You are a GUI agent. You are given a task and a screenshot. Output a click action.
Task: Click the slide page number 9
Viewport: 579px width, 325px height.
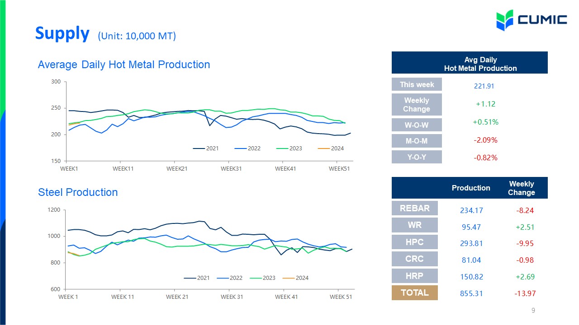tap(533, 311)
